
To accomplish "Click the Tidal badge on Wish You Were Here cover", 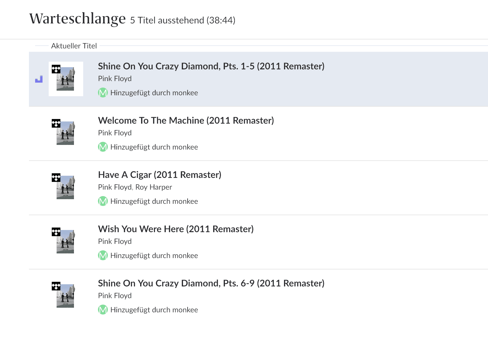I will (x=56, y=232).
